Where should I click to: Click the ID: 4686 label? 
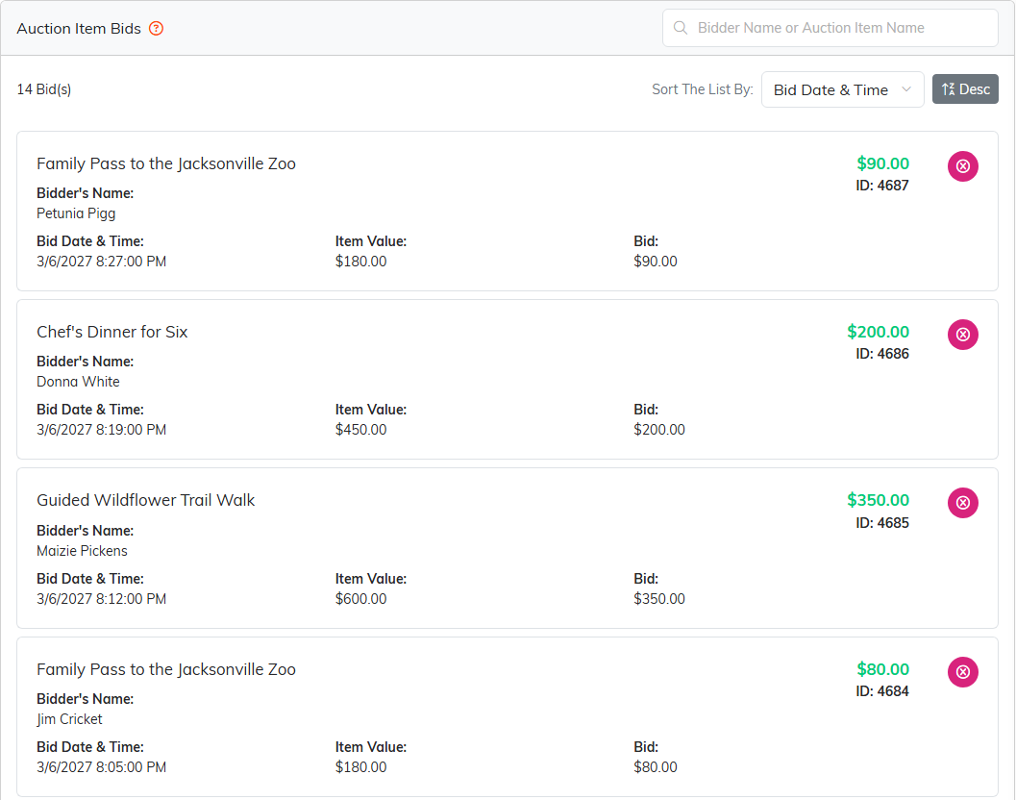(881, 354)
